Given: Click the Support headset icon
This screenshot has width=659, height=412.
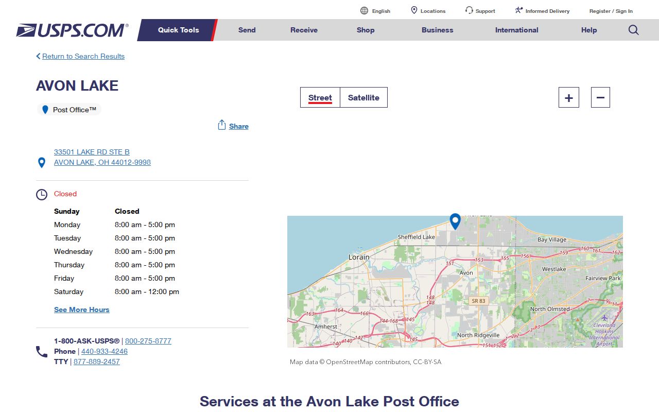Looking at the screenshot, I should tap(469, 10).
